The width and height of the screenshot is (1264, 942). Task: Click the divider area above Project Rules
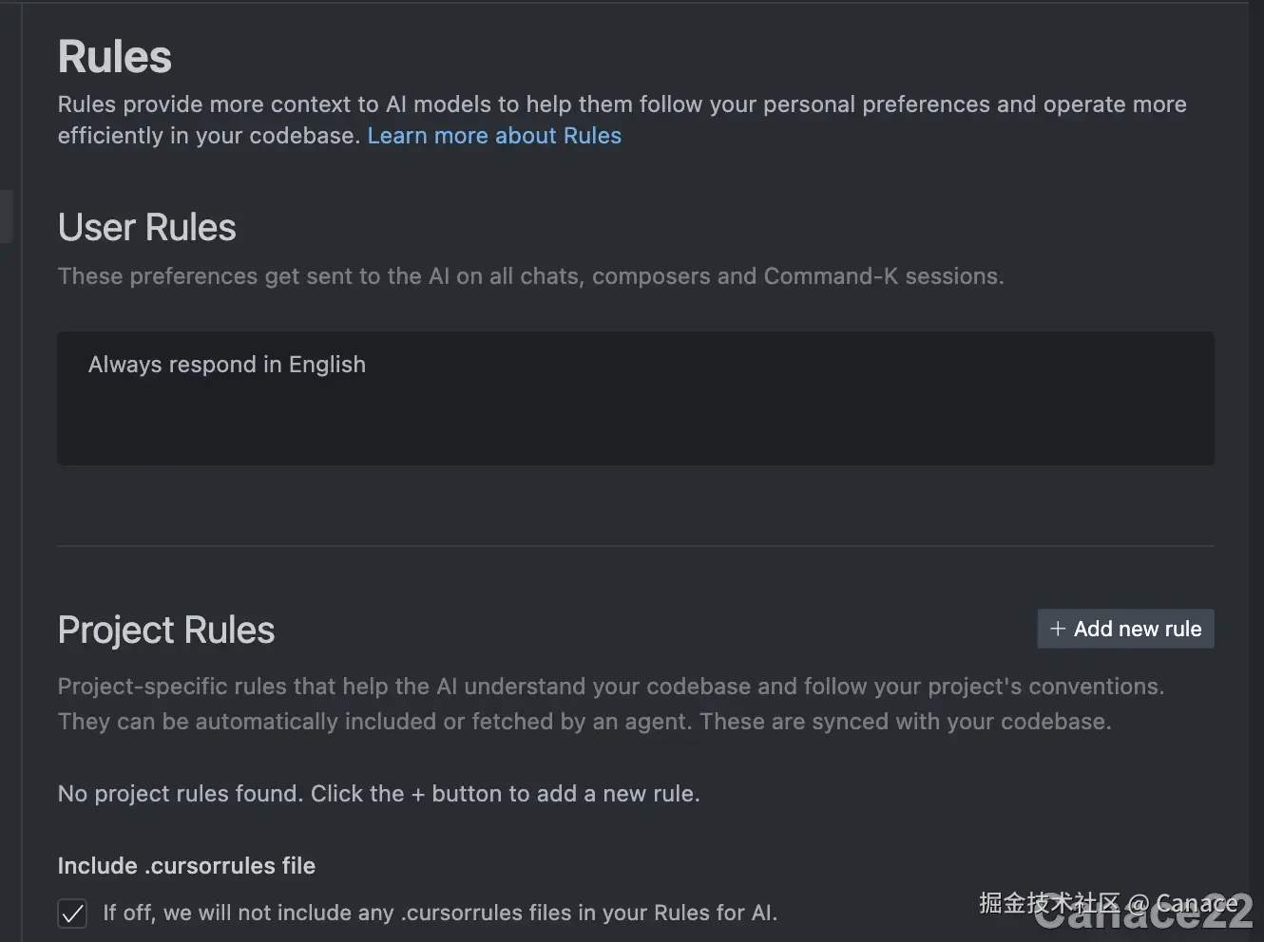coord(636,545)
